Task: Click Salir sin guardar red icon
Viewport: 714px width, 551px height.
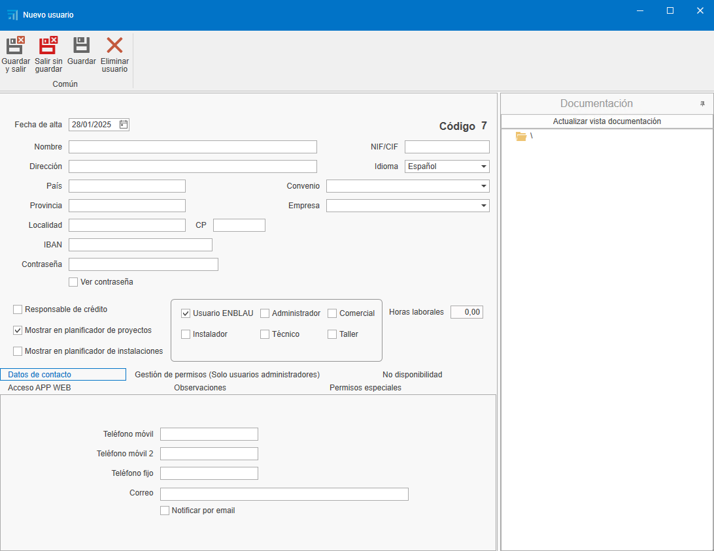Action: click(x=48, y=46)
